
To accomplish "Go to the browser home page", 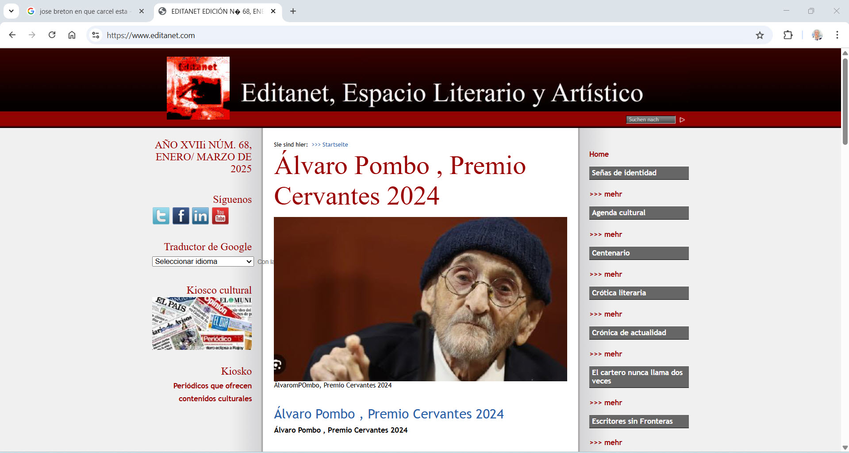I will click(72, 35).
